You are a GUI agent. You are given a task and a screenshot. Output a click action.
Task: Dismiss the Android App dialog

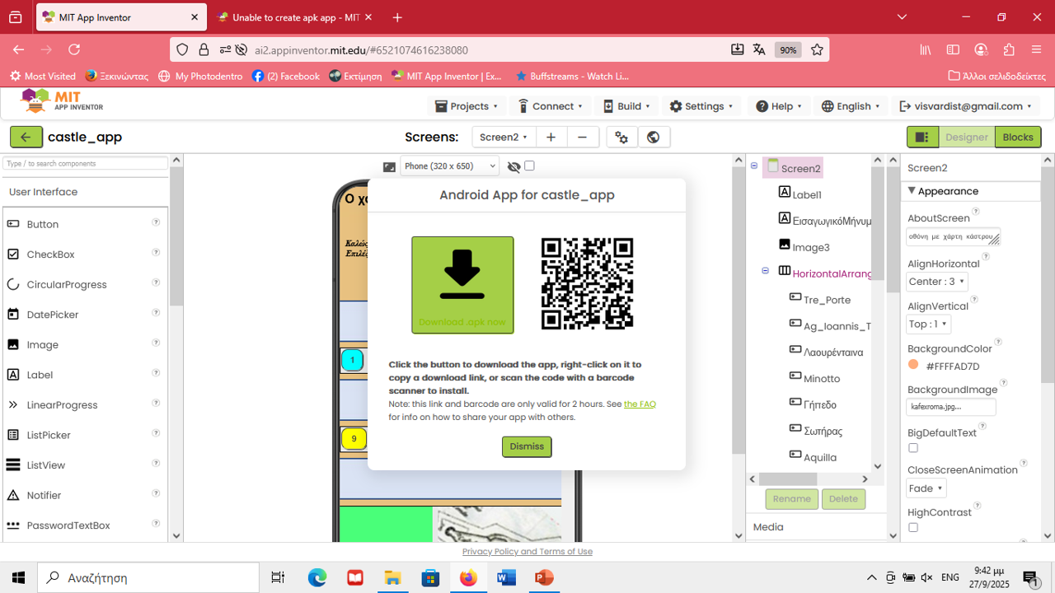pyautogui.click(x=527, y=446)
